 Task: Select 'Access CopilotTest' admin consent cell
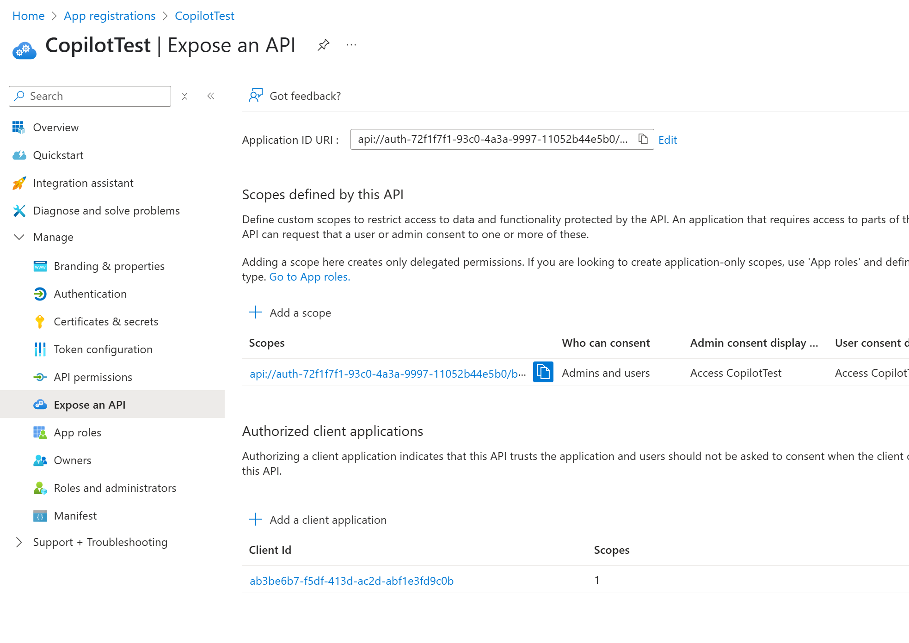coord(736,373)
